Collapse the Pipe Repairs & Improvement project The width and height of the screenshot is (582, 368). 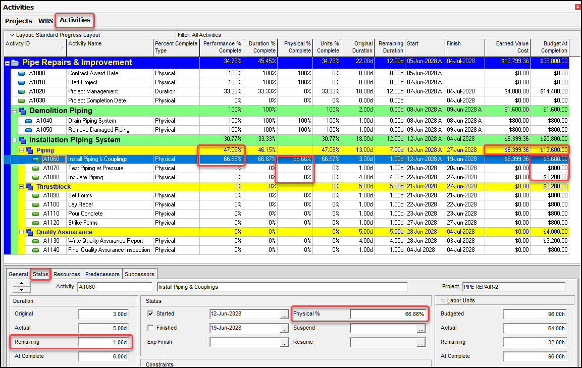coord(7,63)
